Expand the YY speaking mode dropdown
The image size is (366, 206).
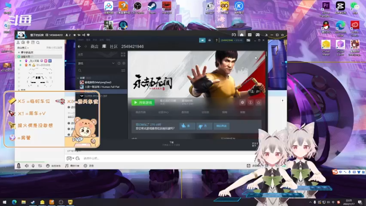23,48
